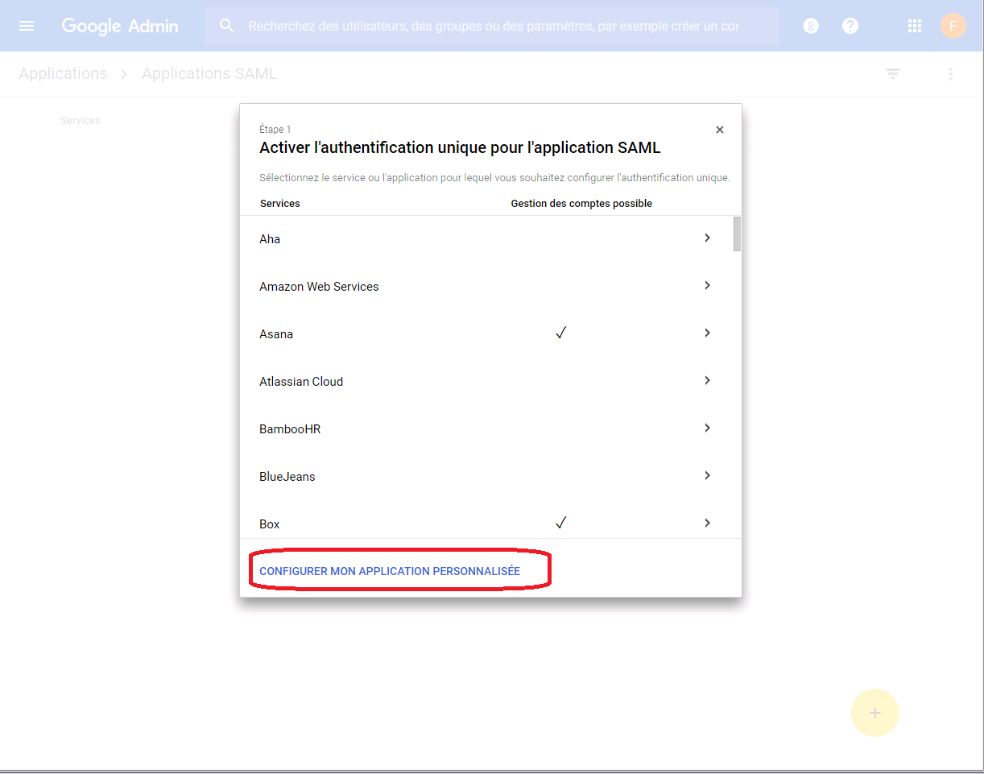
Task: Click Configurer mon application personnalisée
Action: pyautogui.click(x=390, y=571)
